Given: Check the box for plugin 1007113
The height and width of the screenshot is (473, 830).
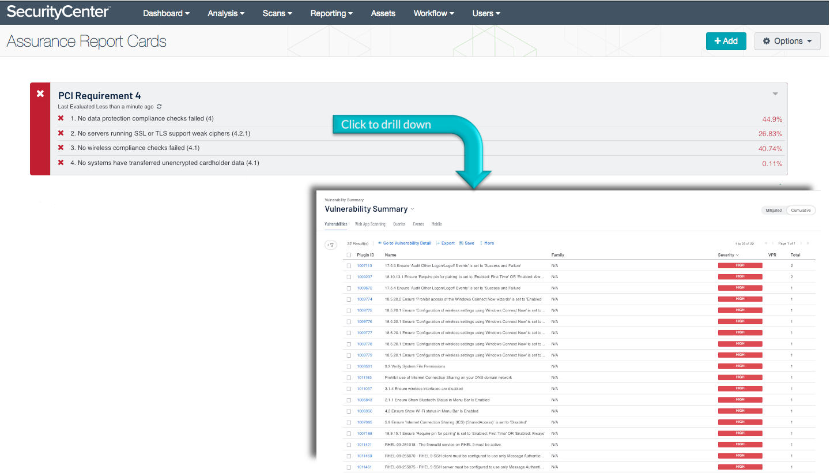Looking at the screenshot, I should pyautogui.click(x=349, y=266).
